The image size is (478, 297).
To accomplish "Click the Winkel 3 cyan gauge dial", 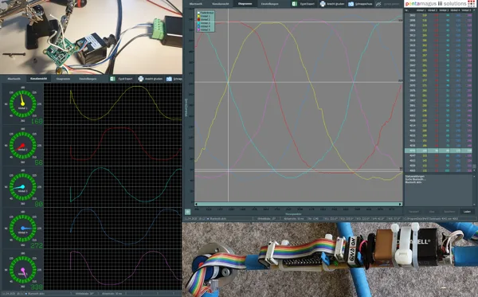I will coord(23,187).
